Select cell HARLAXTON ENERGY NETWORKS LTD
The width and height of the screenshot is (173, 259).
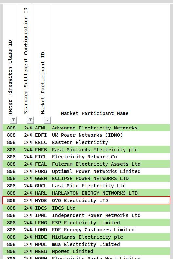click(110, 193)
